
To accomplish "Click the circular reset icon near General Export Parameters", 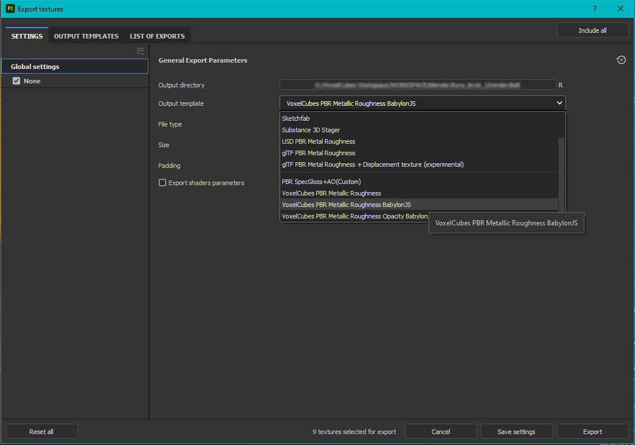I will click(x=621, y=59).
